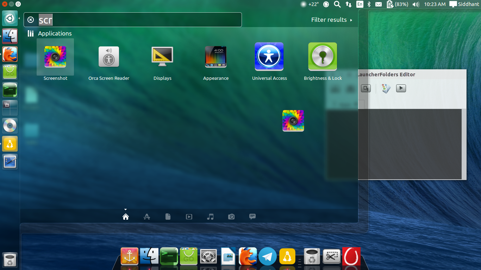Image resolution: width=481 pixels, height=270 pixels.
Task: Open Brightness & Lock settings
Action: 323,56
